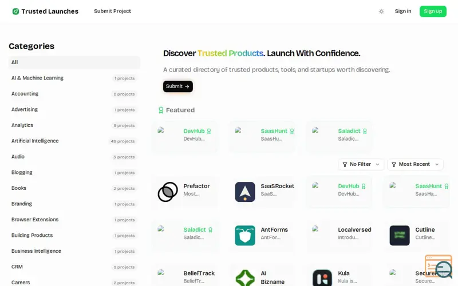
Task: Select the Accounting category
Action: pos(74,94)
